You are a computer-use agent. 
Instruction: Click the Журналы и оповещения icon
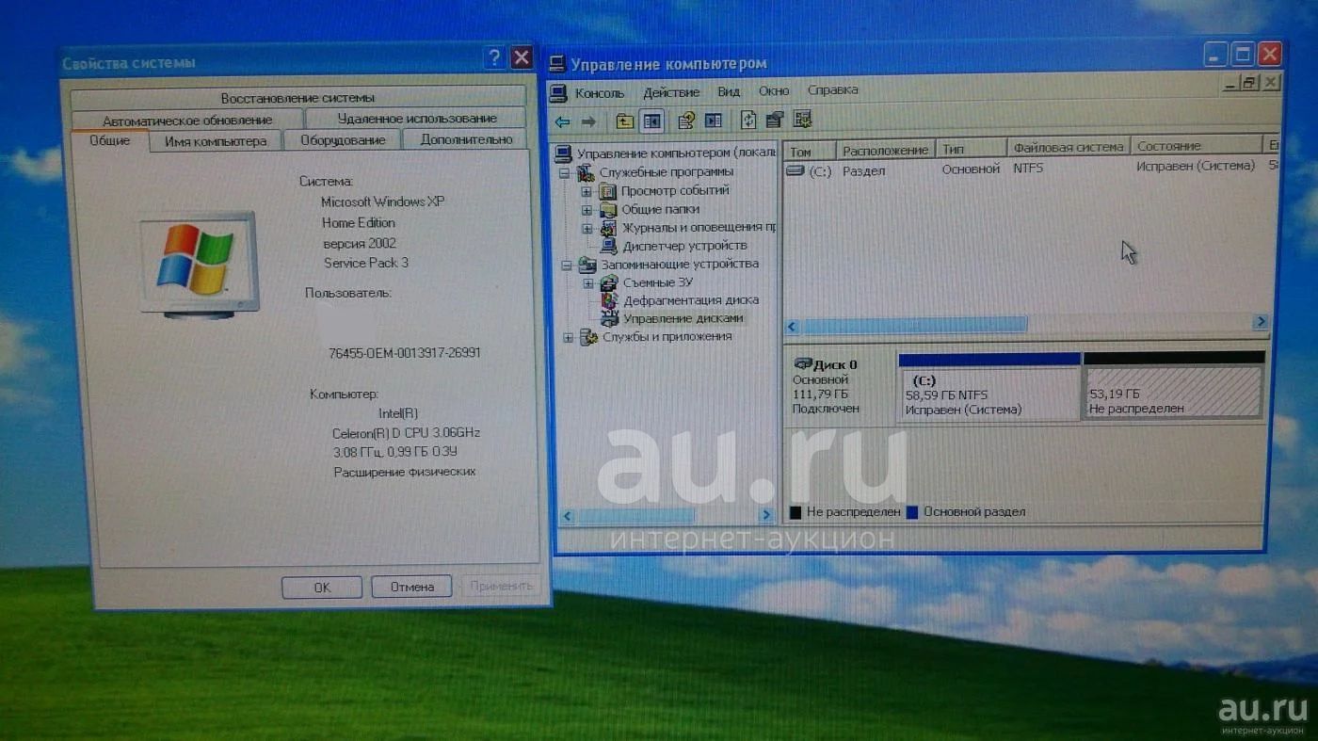[x=608, y=228]
